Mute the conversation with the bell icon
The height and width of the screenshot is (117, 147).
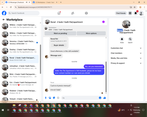122,39
